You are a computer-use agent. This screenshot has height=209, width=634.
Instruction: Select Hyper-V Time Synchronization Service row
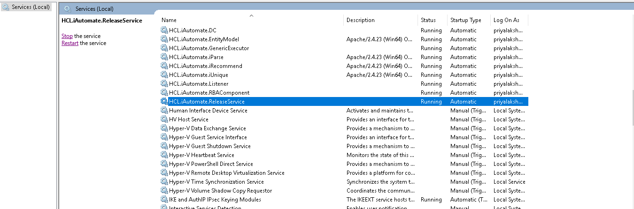click(x=216, y=182)
